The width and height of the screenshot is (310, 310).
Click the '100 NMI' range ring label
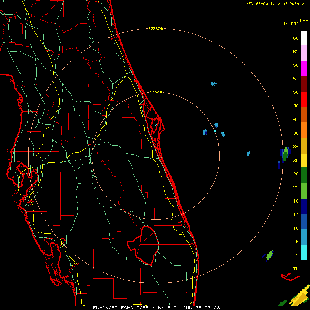(156, 28)
